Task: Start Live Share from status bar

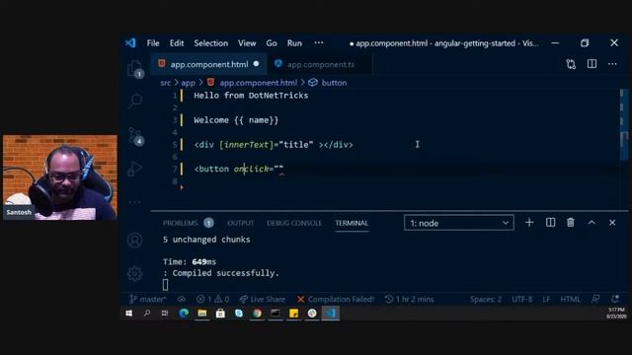Action: click(263, 299)
